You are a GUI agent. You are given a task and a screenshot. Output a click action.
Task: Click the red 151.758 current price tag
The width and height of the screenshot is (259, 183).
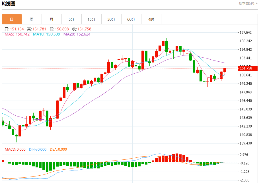pyautogui.click(x=247, y=68)
